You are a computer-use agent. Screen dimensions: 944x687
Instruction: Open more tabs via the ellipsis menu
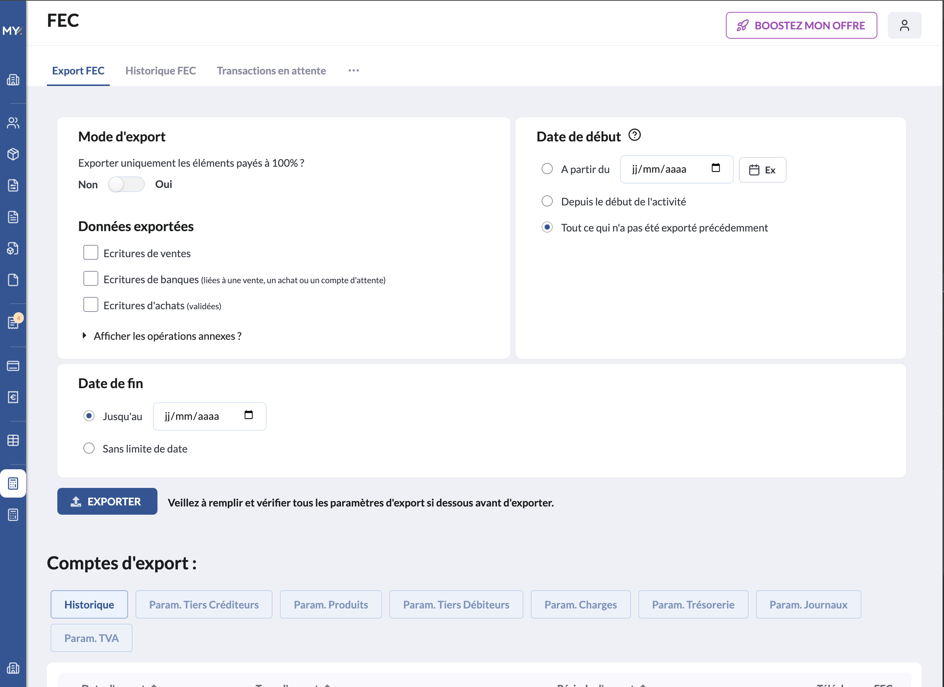click(353, 70)
